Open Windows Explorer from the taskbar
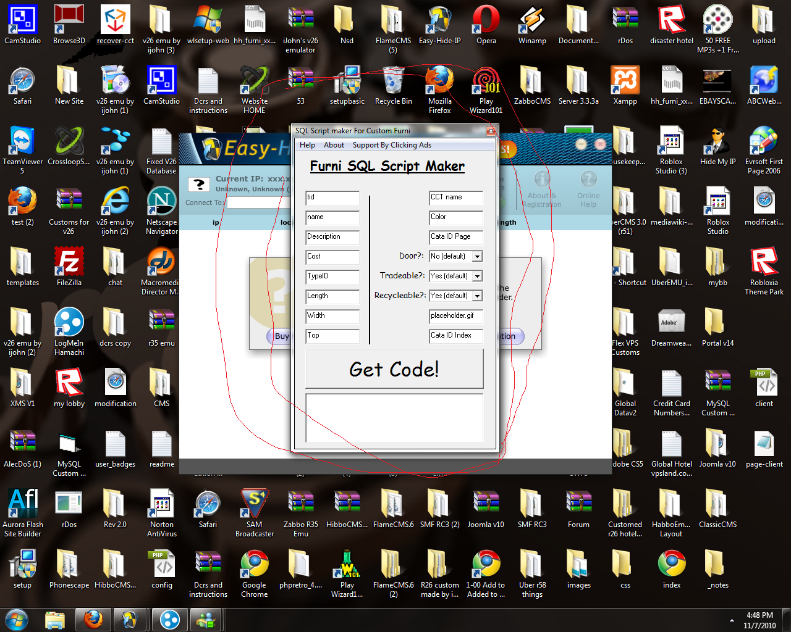 click(55, 620)
